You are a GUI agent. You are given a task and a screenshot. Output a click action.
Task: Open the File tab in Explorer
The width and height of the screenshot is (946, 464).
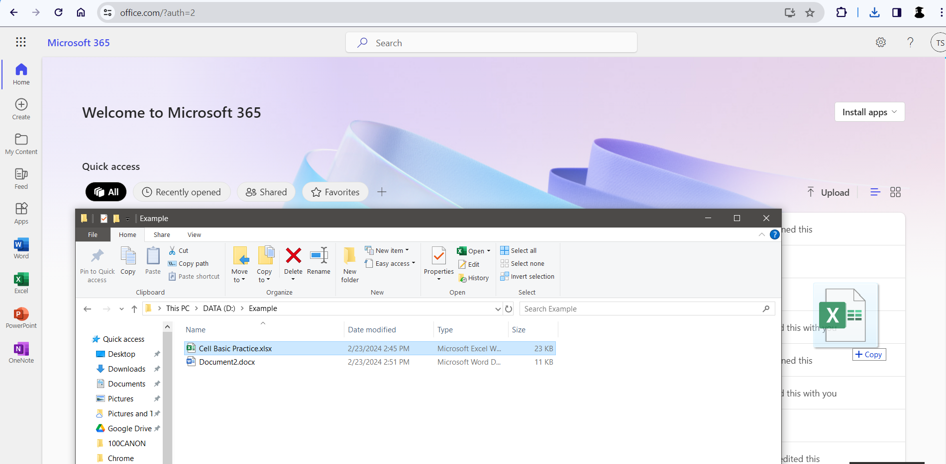tap(93, 234)
